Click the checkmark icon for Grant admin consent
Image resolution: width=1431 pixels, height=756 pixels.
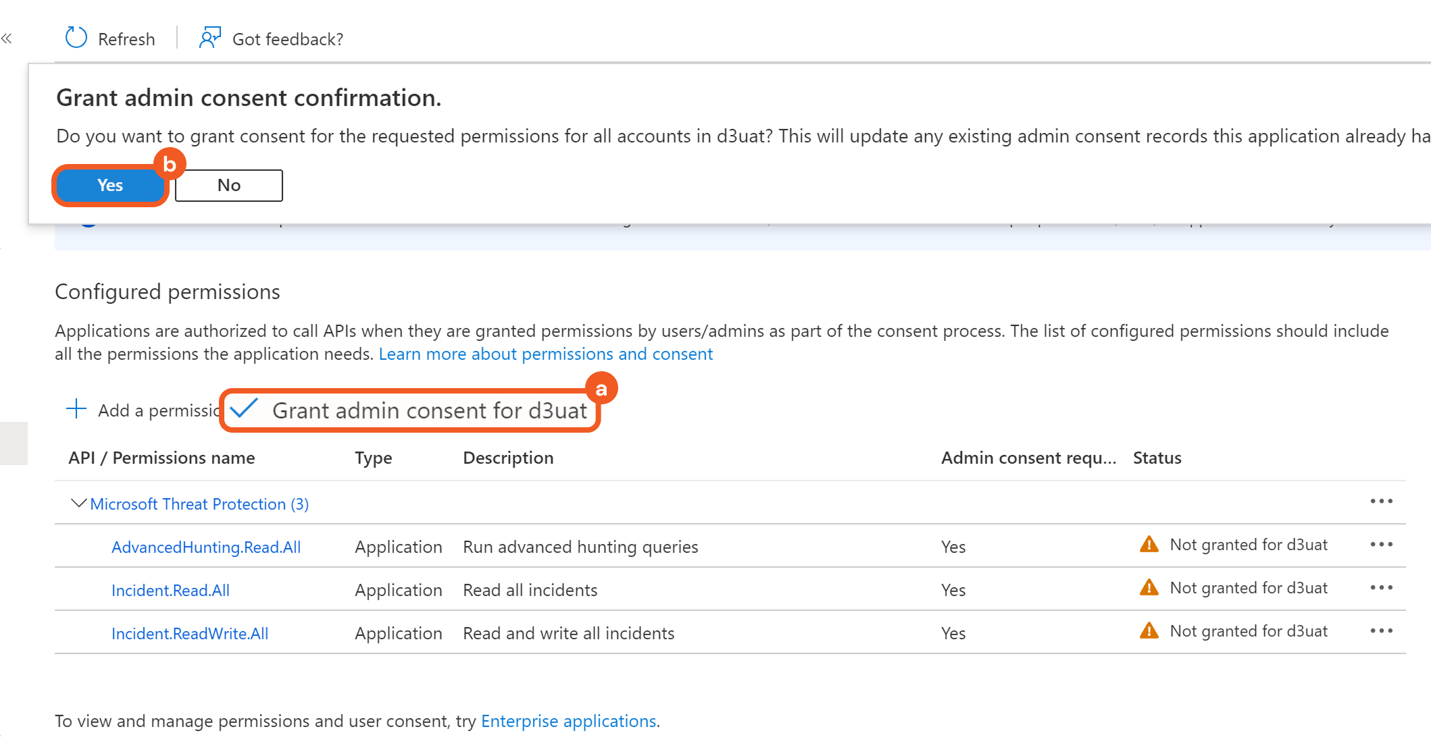[x=244, y=409]
